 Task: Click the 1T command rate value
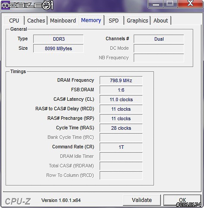pyautogui.click(x=121, y=147)
